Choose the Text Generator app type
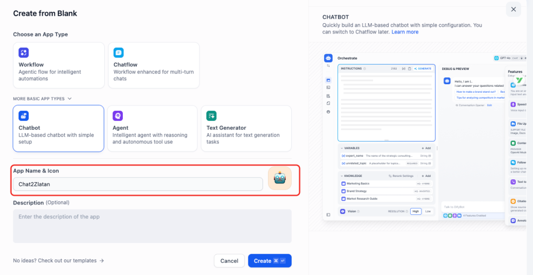 click(x=246, y=128)
